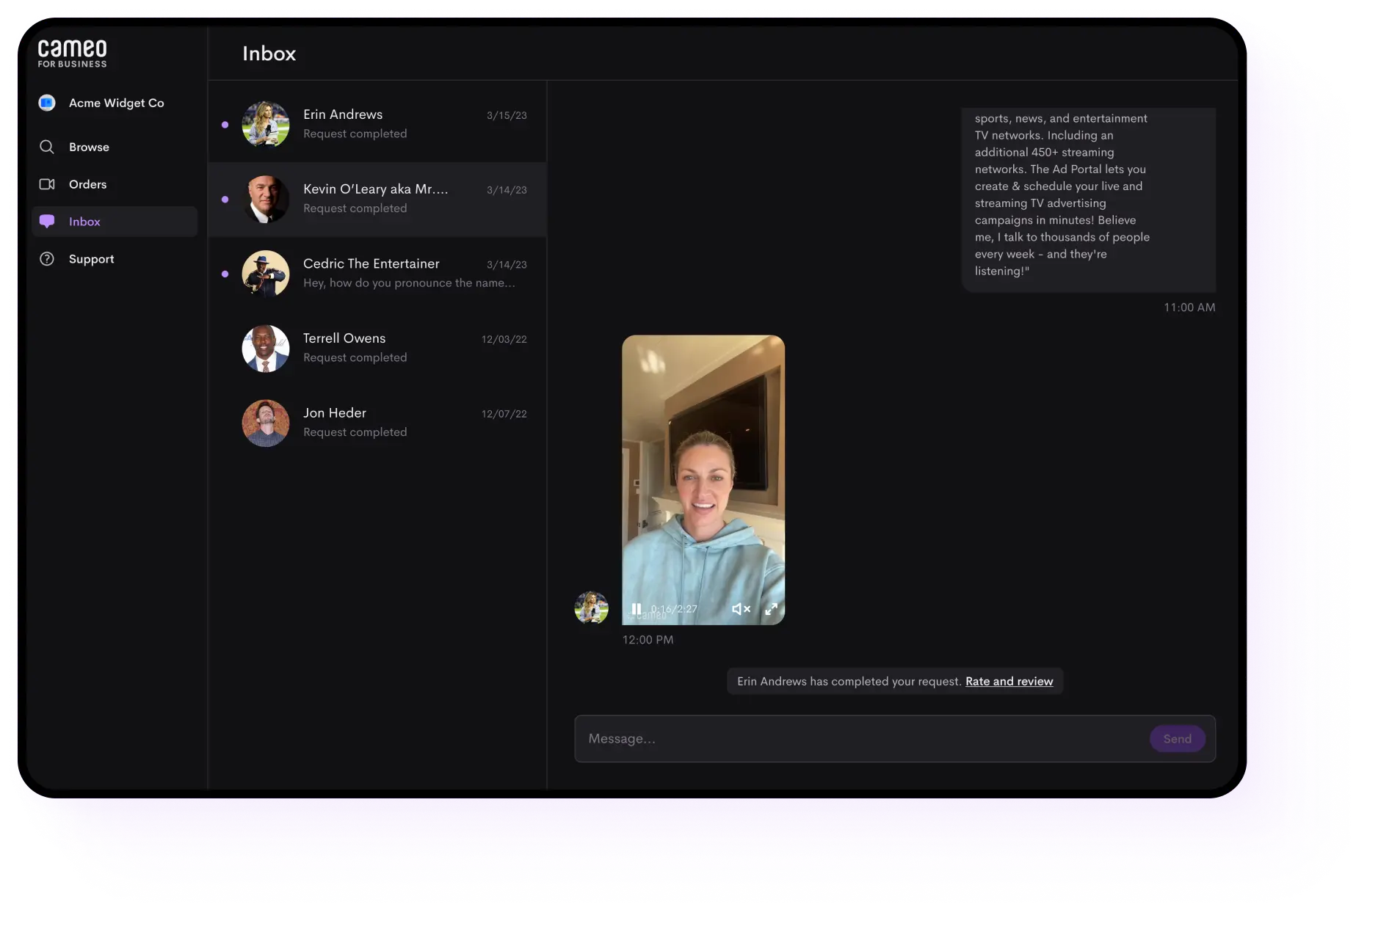The height and width of the screenshot is (929, 1378).
Task: Expand the video to fullscreen
Action: click(x=772, y=609)
